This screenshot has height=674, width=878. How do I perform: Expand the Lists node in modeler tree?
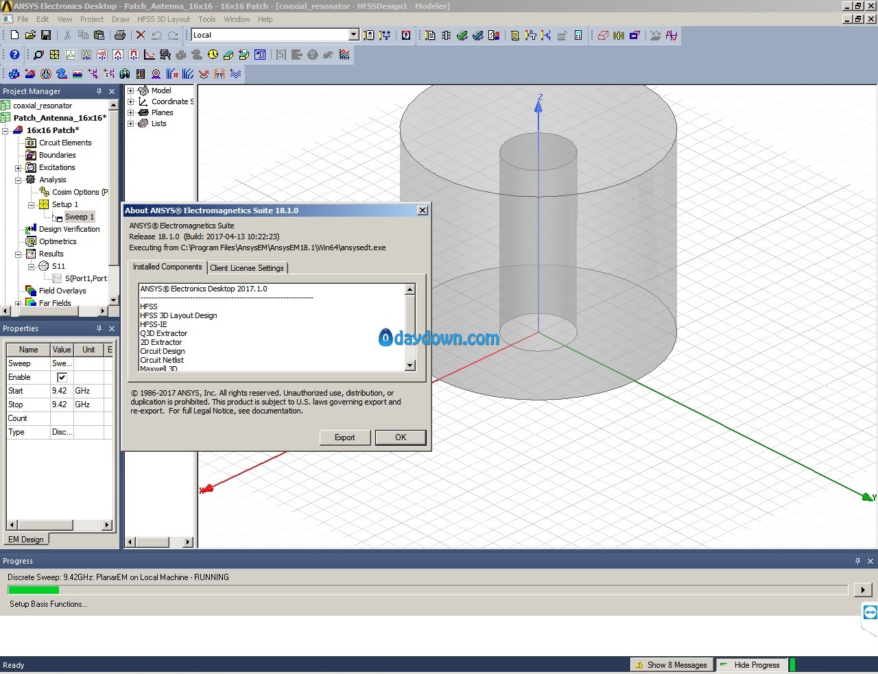point(131,123)
